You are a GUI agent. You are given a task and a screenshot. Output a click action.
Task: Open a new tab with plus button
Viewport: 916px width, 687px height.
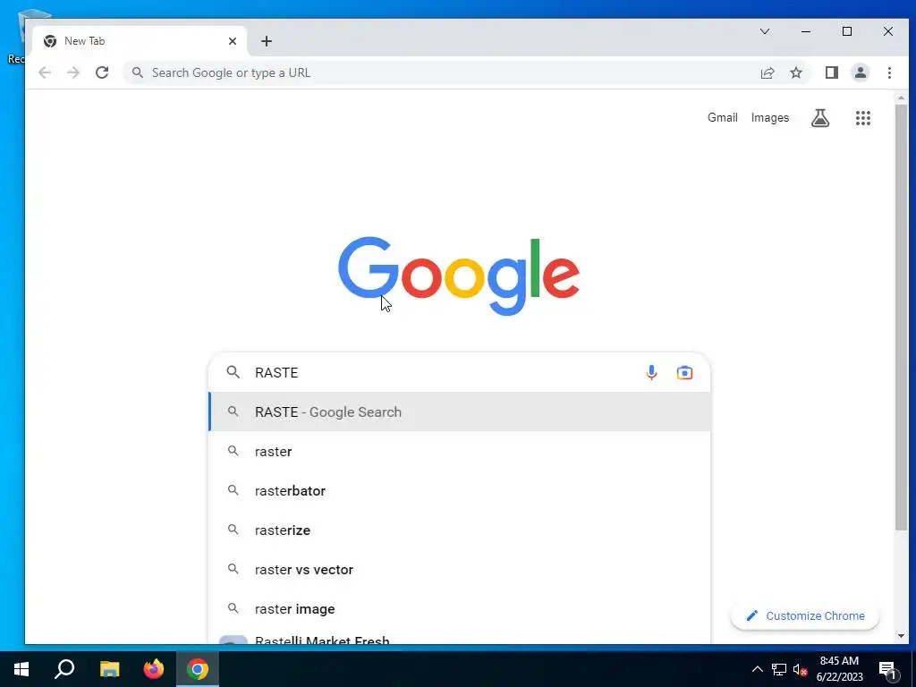[x=267, y=41]
